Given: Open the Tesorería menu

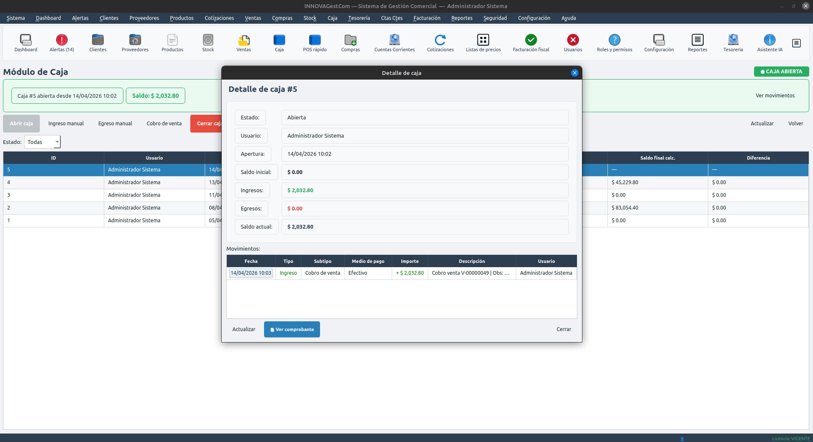Looking at the screenshot, I should [x=359, y=18].
